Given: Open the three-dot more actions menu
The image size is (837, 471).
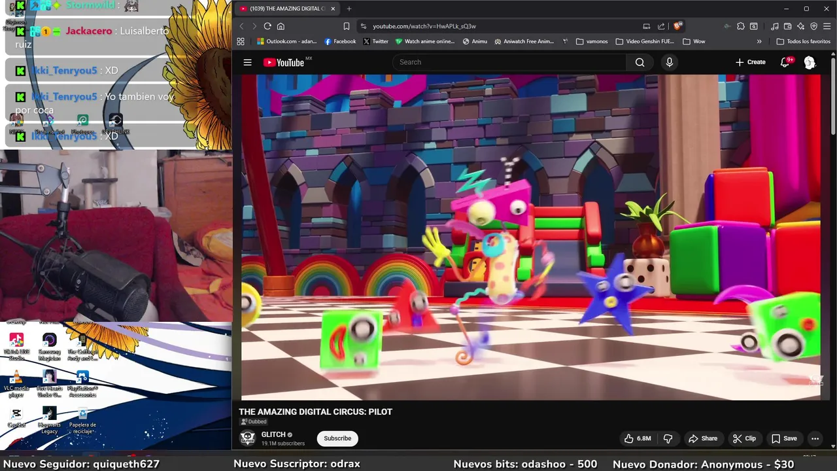Looking at the screenshot, I should click(815, 438).
